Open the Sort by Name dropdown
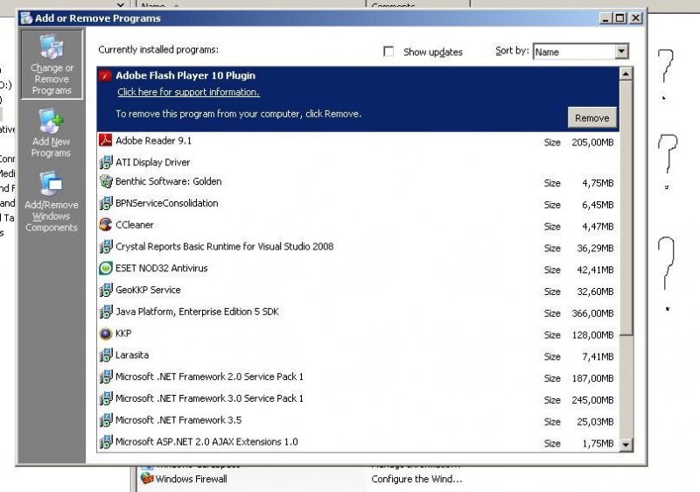The height and width of the screenshot is (492, 700). [x=621, y=52]
